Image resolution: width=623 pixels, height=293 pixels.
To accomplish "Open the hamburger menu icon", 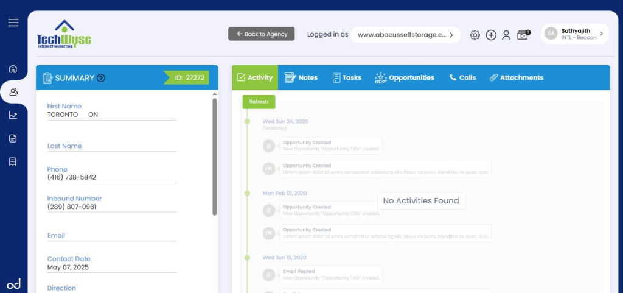I will 13,23.
